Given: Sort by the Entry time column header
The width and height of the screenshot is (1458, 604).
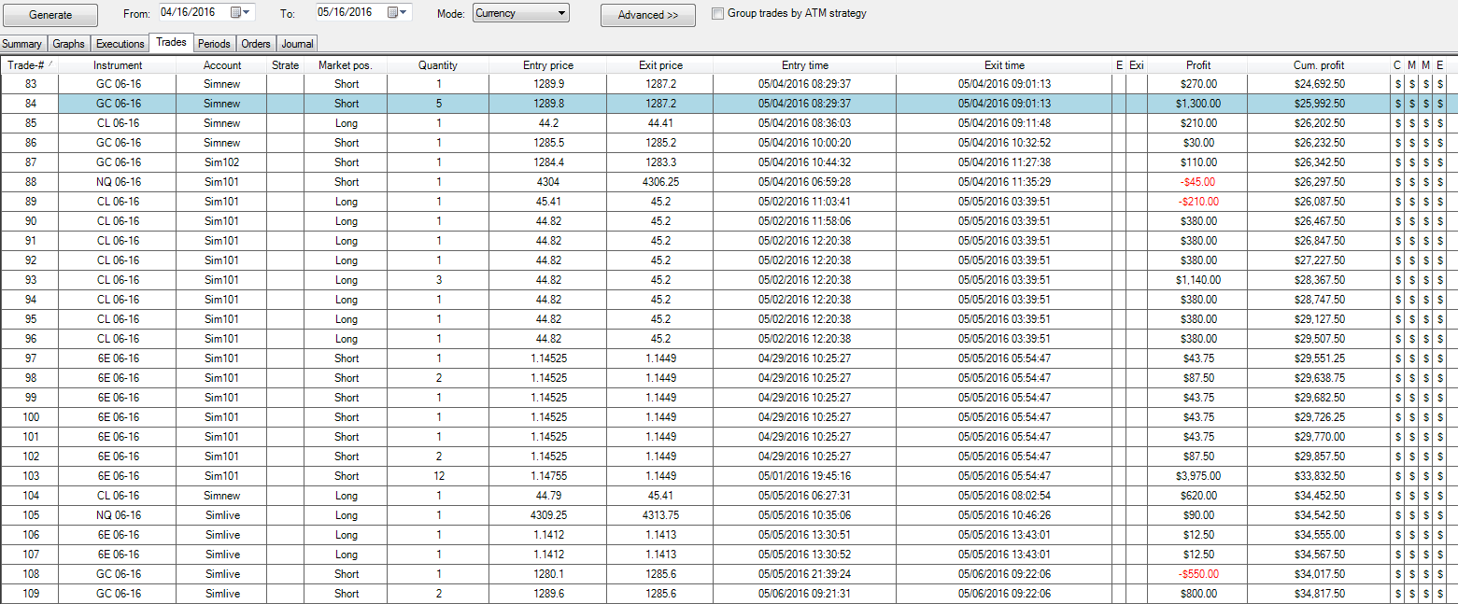Looking at the screenshot, I should pyautogui.click(x=805, y=65).
